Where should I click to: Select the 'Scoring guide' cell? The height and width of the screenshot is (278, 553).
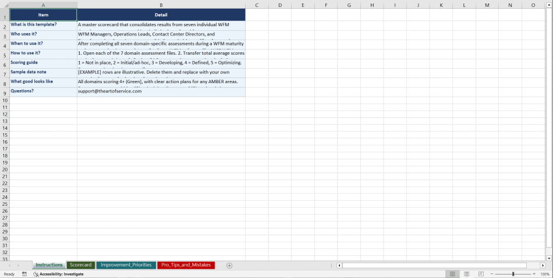[43, 63]
